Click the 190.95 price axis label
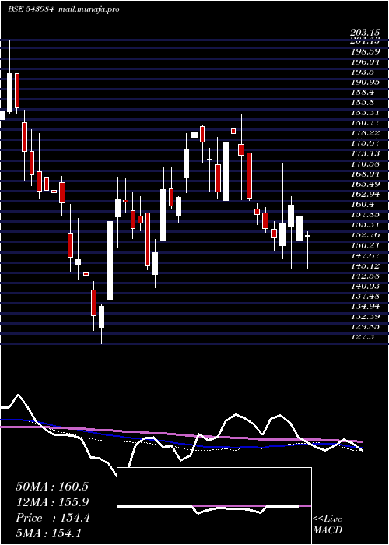Screen dimensions: 389x545 [x=365, y=82]
